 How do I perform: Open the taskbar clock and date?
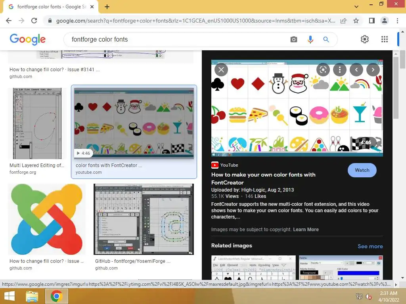[x=389, y=296]
